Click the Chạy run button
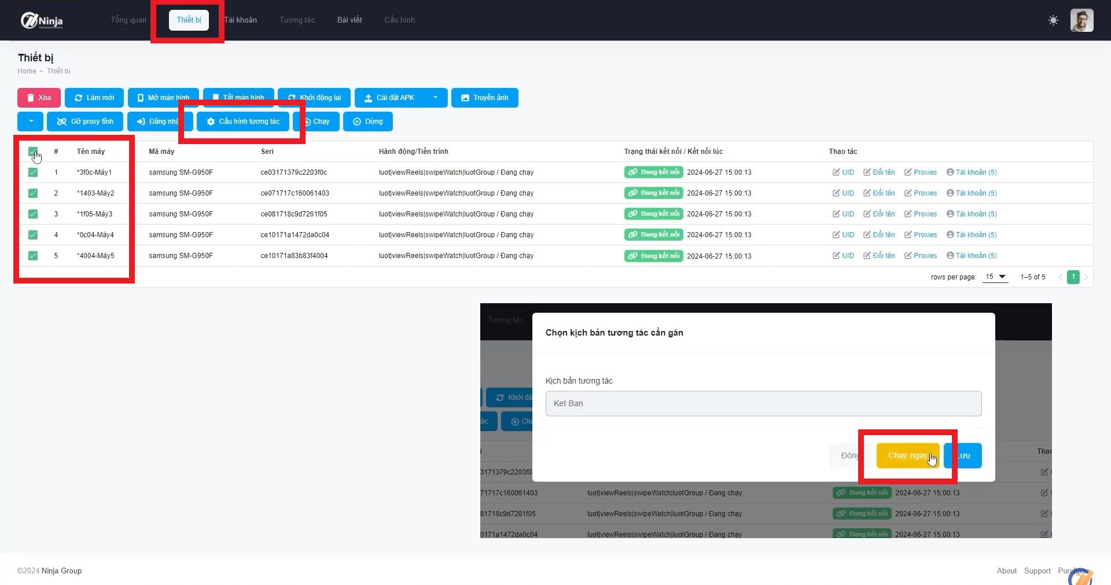The image size is (1111, 585). (x=317, y=122)
